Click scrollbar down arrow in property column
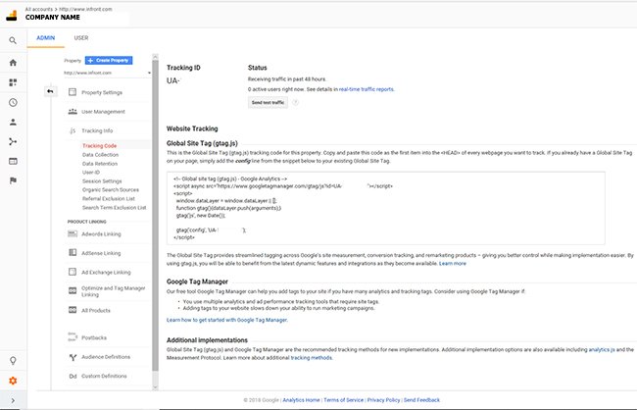 (155, 387)
